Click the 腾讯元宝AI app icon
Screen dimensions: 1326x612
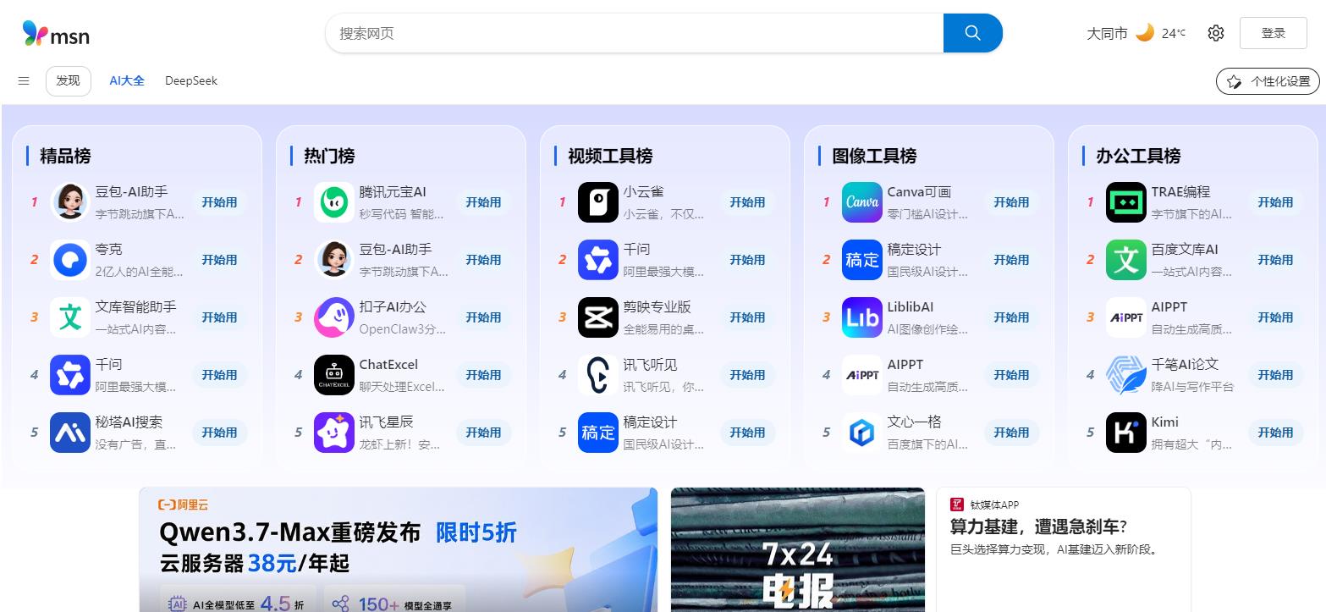334,202
